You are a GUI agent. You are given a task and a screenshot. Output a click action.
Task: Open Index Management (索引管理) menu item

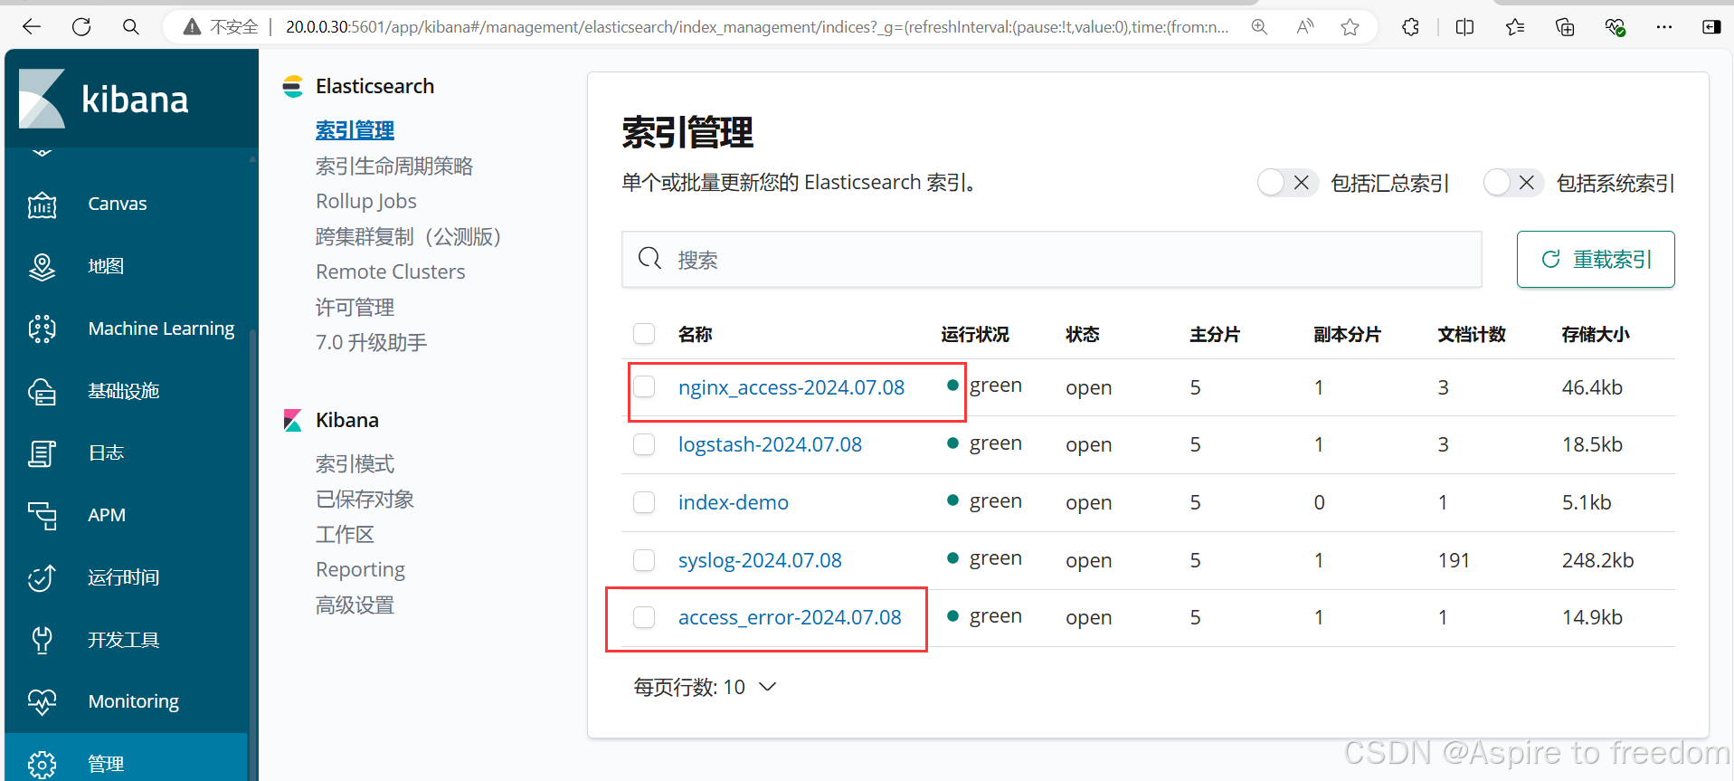click(x=355, y=130)
